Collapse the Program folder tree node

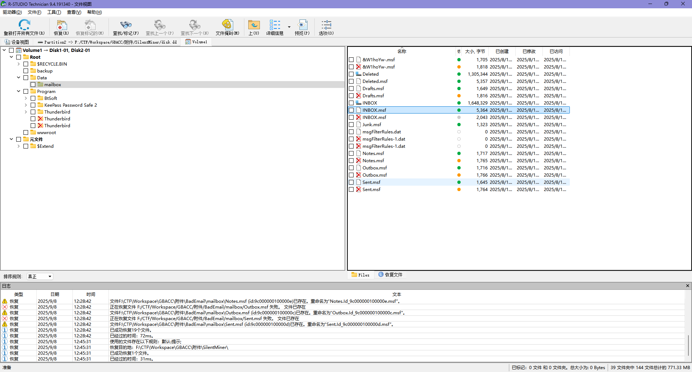tap(18, 92)
